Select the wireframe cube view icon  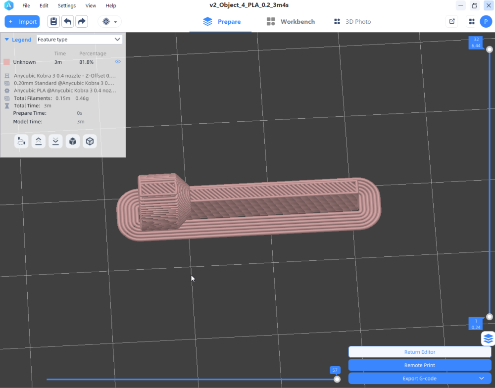pos(90,141)
